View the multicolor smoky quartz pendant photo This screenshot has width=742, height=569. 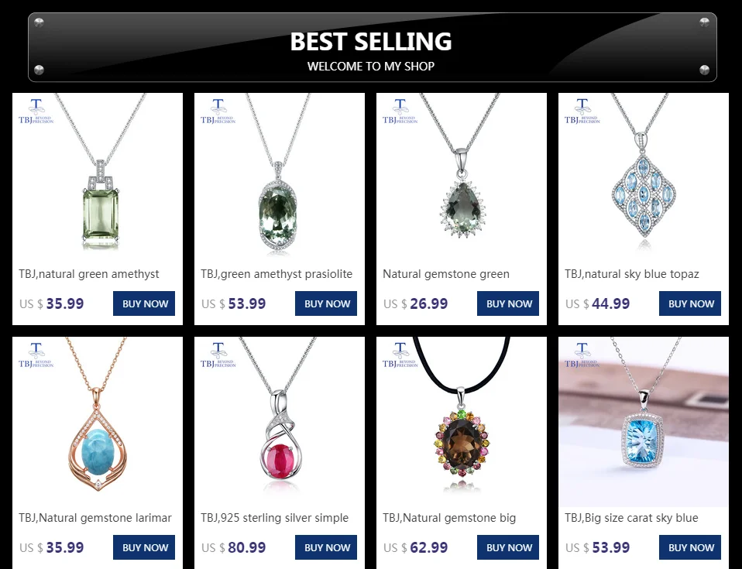pos(462,422)
